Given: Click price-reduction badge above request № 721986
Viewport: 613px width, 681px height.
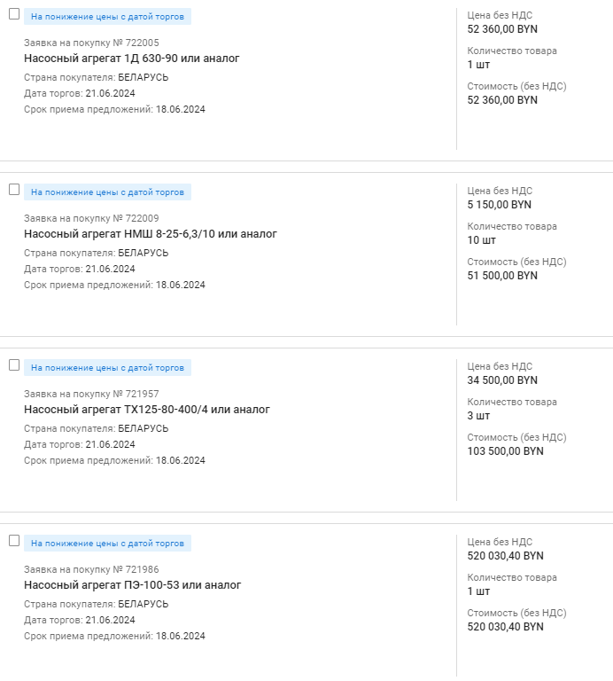Looking at the screenshot, I should pos(107,544).
